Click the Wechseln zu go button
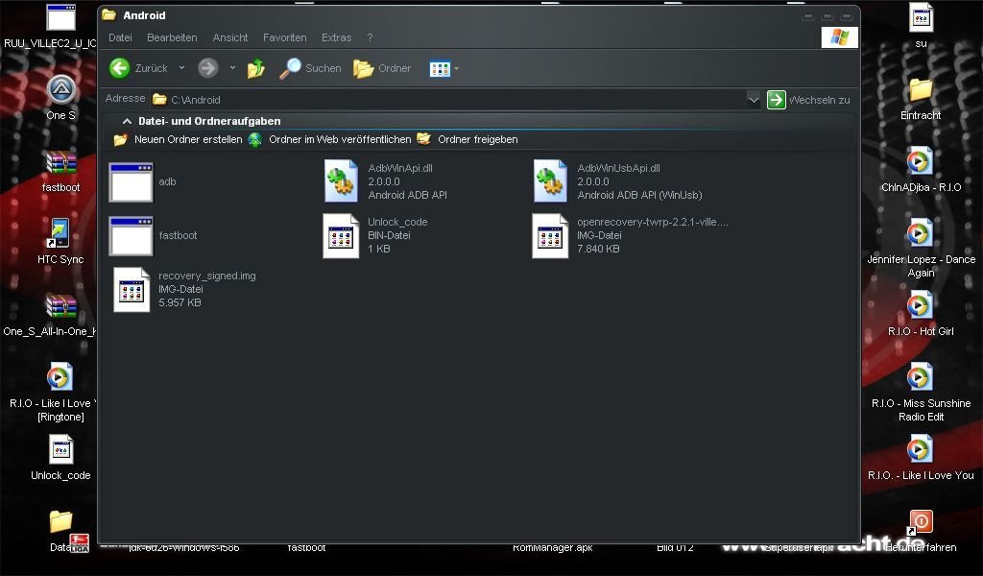 [808, 100]
